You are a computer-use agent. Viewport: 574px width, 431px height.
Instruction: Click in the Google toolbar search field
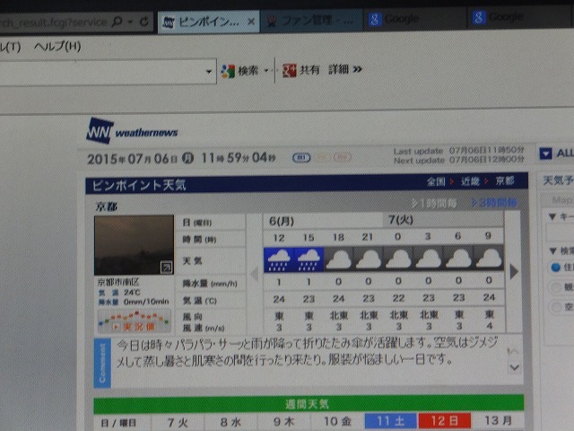[101, 72]
